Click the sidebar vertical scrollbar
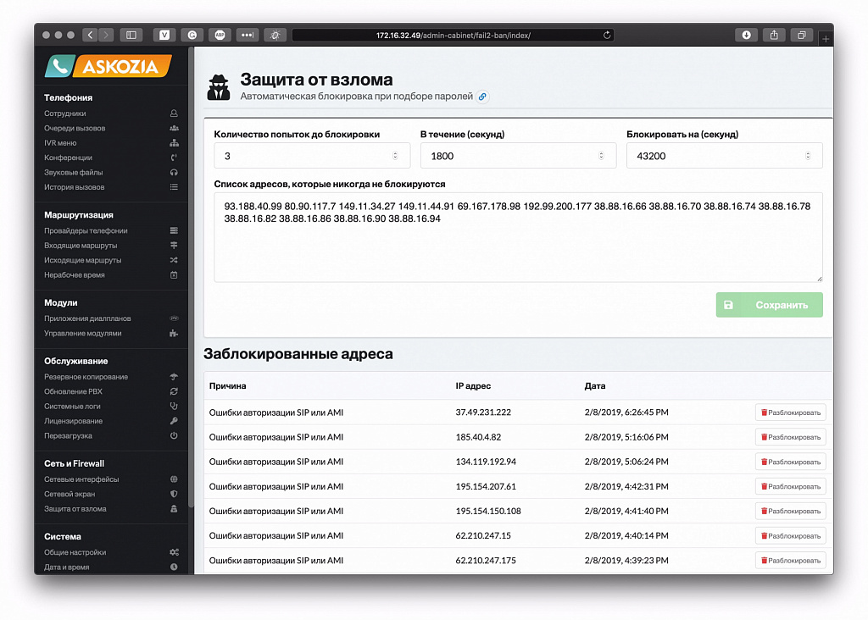This screenshot has width=868, height=620. [x=192, y=276]
